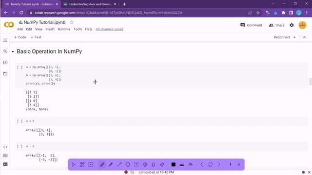This screenshot has height=175, width=312.
Task: Open the code snippets icon in sidebar
Action: pos(5,147)
